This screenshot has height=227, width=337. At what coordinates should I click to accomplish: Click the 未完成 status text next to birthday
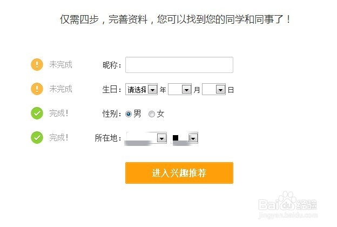[60, 89]
